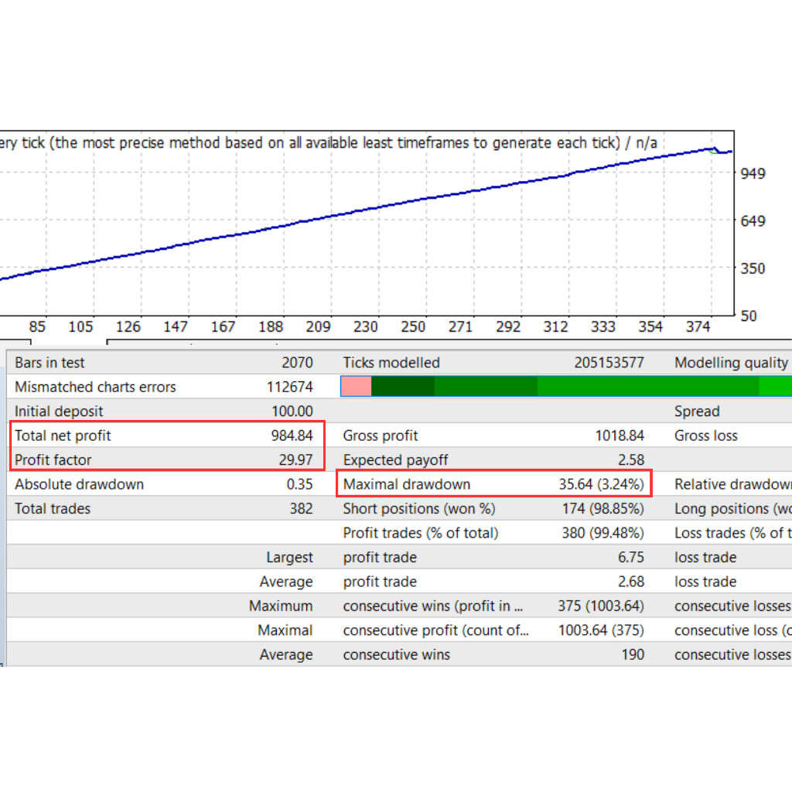Click the modelling quality progress bar
792x792 pixels.
(x=565, y=386)
